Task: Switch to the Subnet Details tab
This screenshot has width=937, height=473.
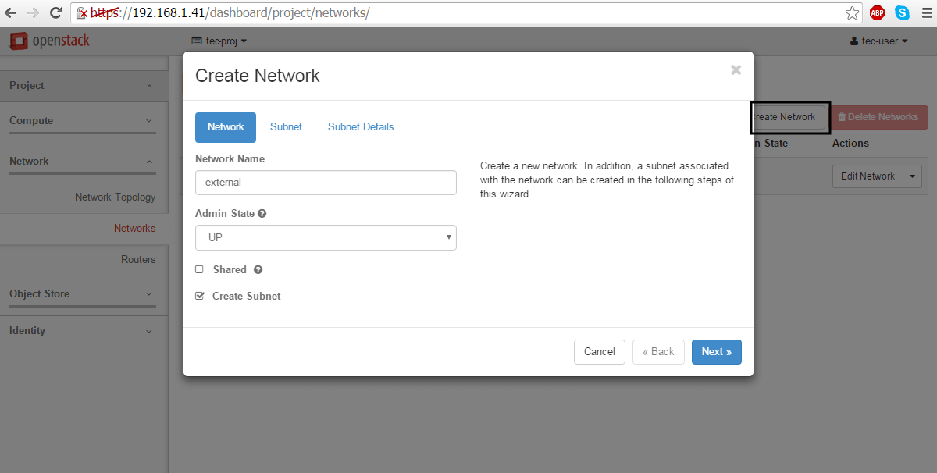Action: pos(361,127)
